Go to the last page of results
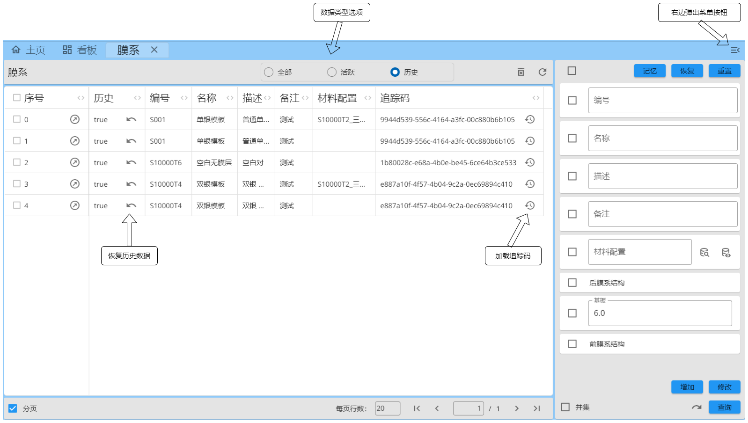This screenshot has height=423, width=748. [537, 408]
